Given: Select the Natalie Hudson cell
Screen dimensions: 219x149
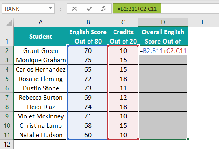Looking at the screenshot, I should (x=41, y=135).
